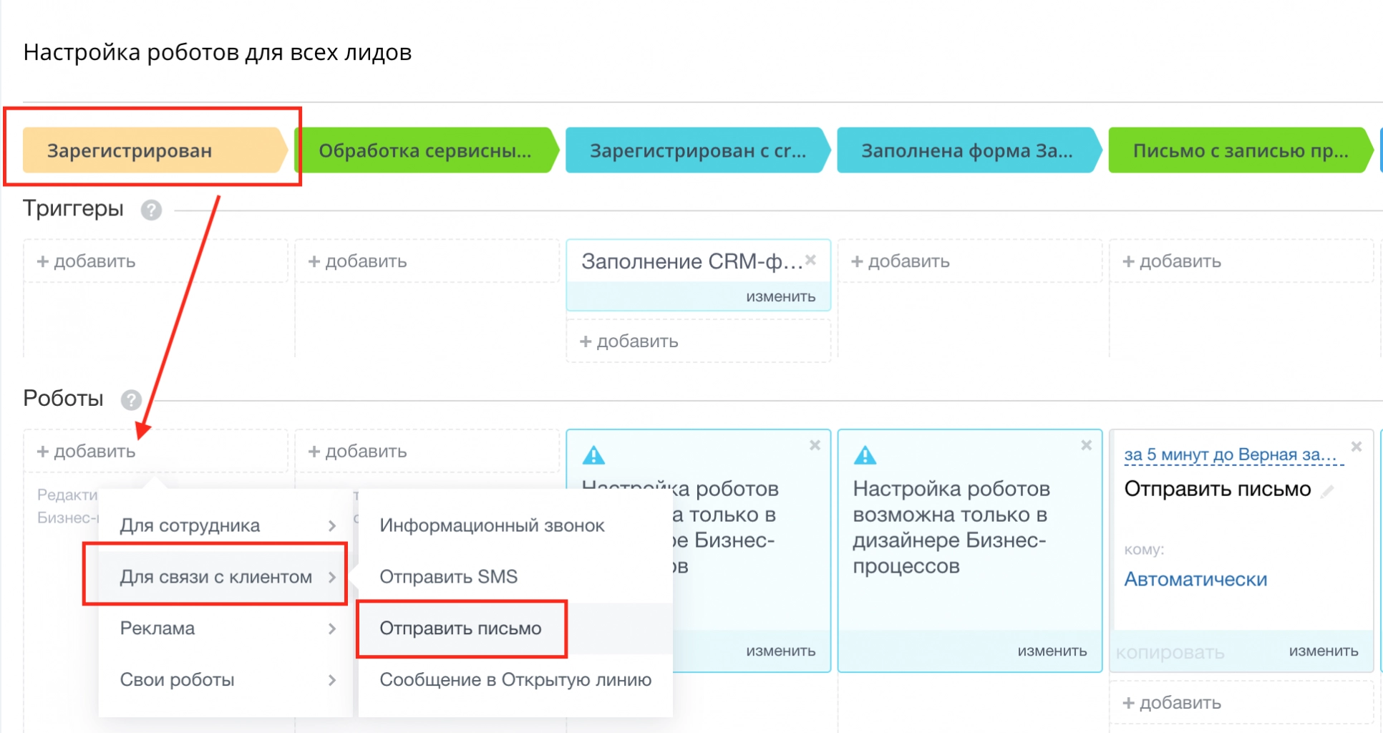Open the Реклама submenu
This screenshot has width=1383, height=733.
coord(225,628)
